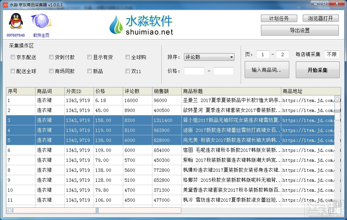
Task: Minimize the 京东商品采集器 window
Action: click(315, 4)
